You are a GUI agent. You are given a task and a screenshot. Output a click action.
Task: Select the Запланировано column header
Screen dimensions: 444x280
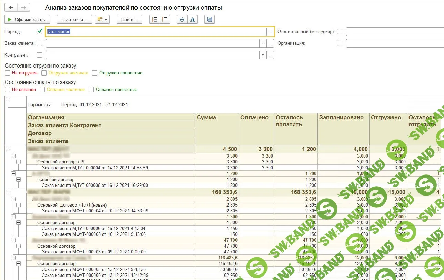point(343,129)
